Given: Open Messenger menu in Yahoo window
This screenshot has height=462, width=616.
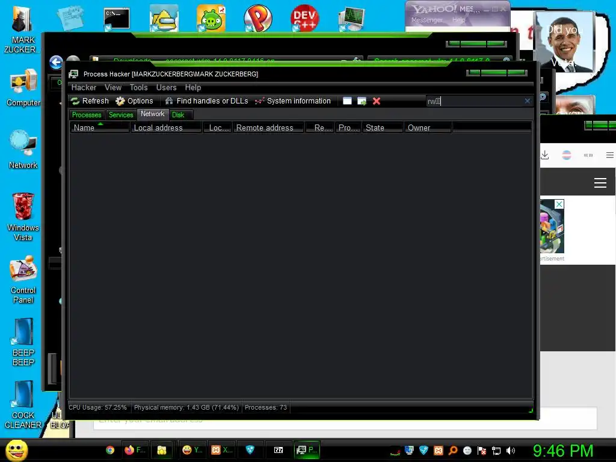Looking at the screenshot, I should (427, 20).
